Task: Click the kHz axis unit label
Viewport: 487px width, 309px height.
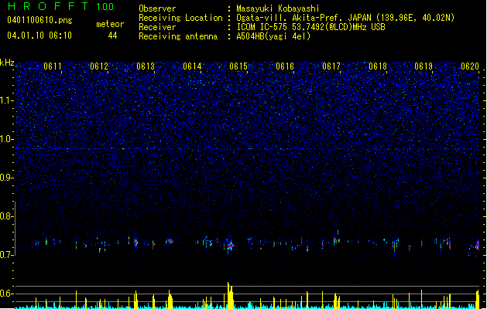Action: coord(7,63)
